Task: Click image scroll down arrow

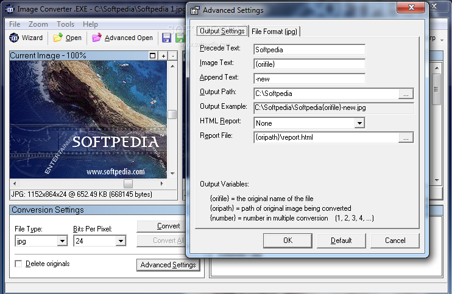Action: (172, 173)
